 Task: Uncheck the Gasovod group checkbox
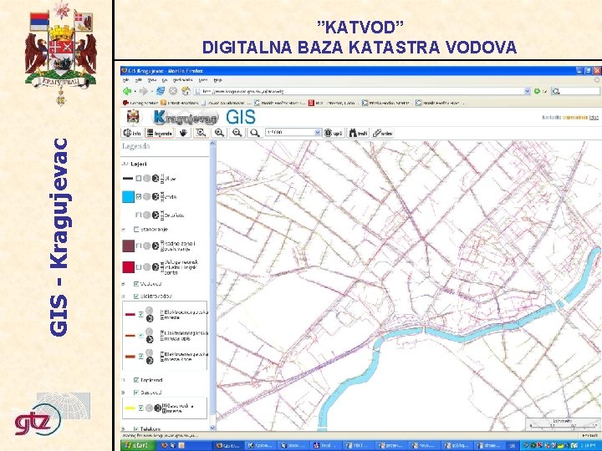(136, 393)
